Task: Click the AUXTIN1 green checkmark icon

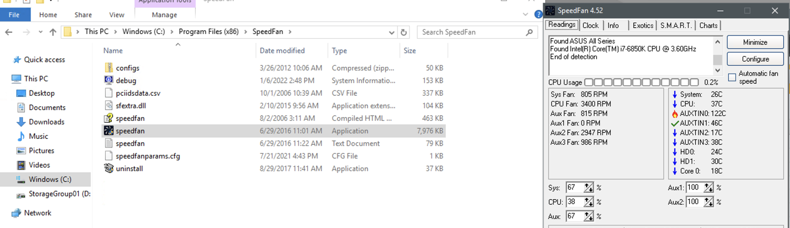Action: [675, 123]
